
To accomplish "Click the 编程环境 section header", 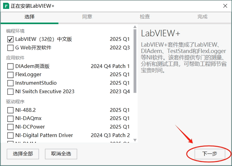I will point(15,31).
